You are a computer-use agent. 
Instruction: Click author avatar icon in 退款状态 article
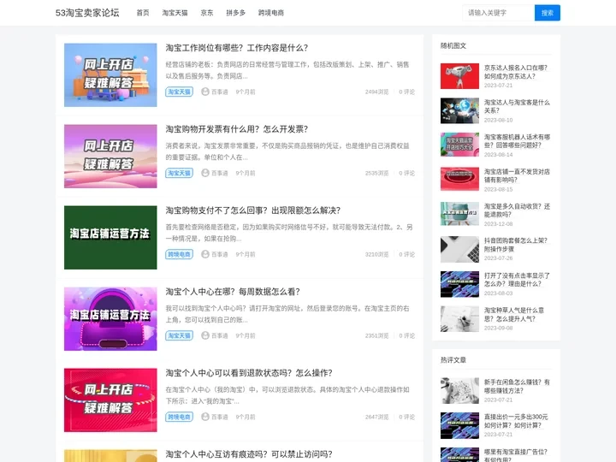coord(205,417)
